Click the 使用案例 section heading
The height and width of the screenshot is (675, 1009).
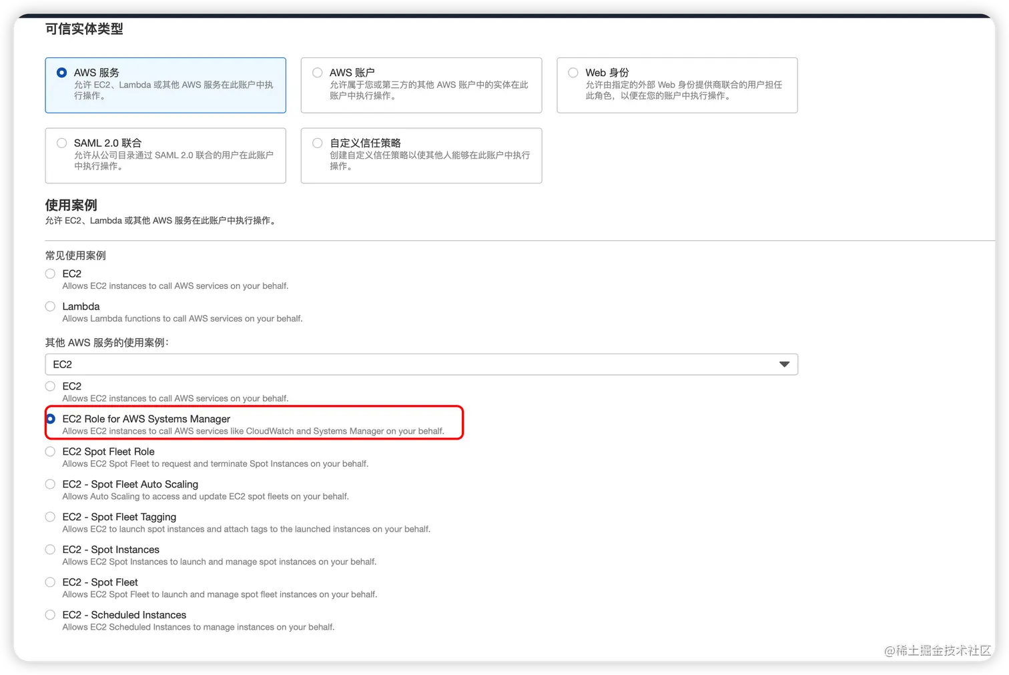coord(71,205)
